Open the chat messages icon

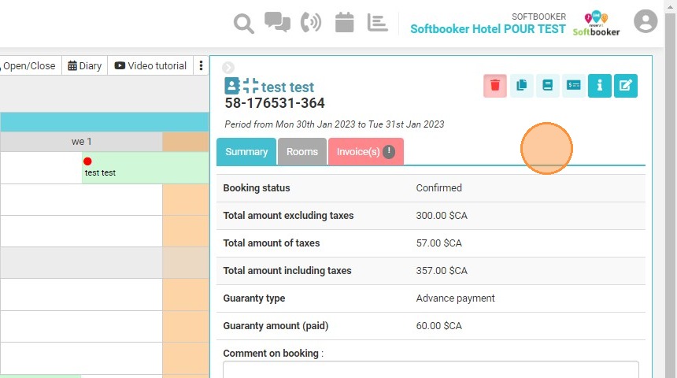tap(277, 22)
